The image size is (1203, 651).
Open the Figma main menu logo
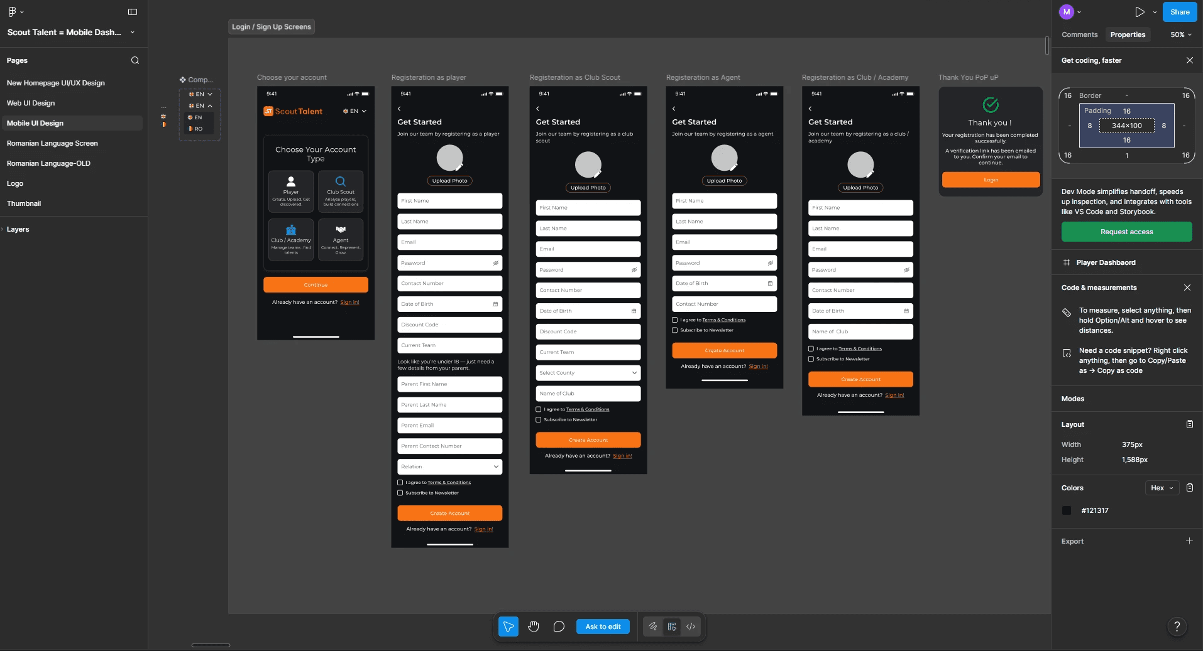(12, 12)
